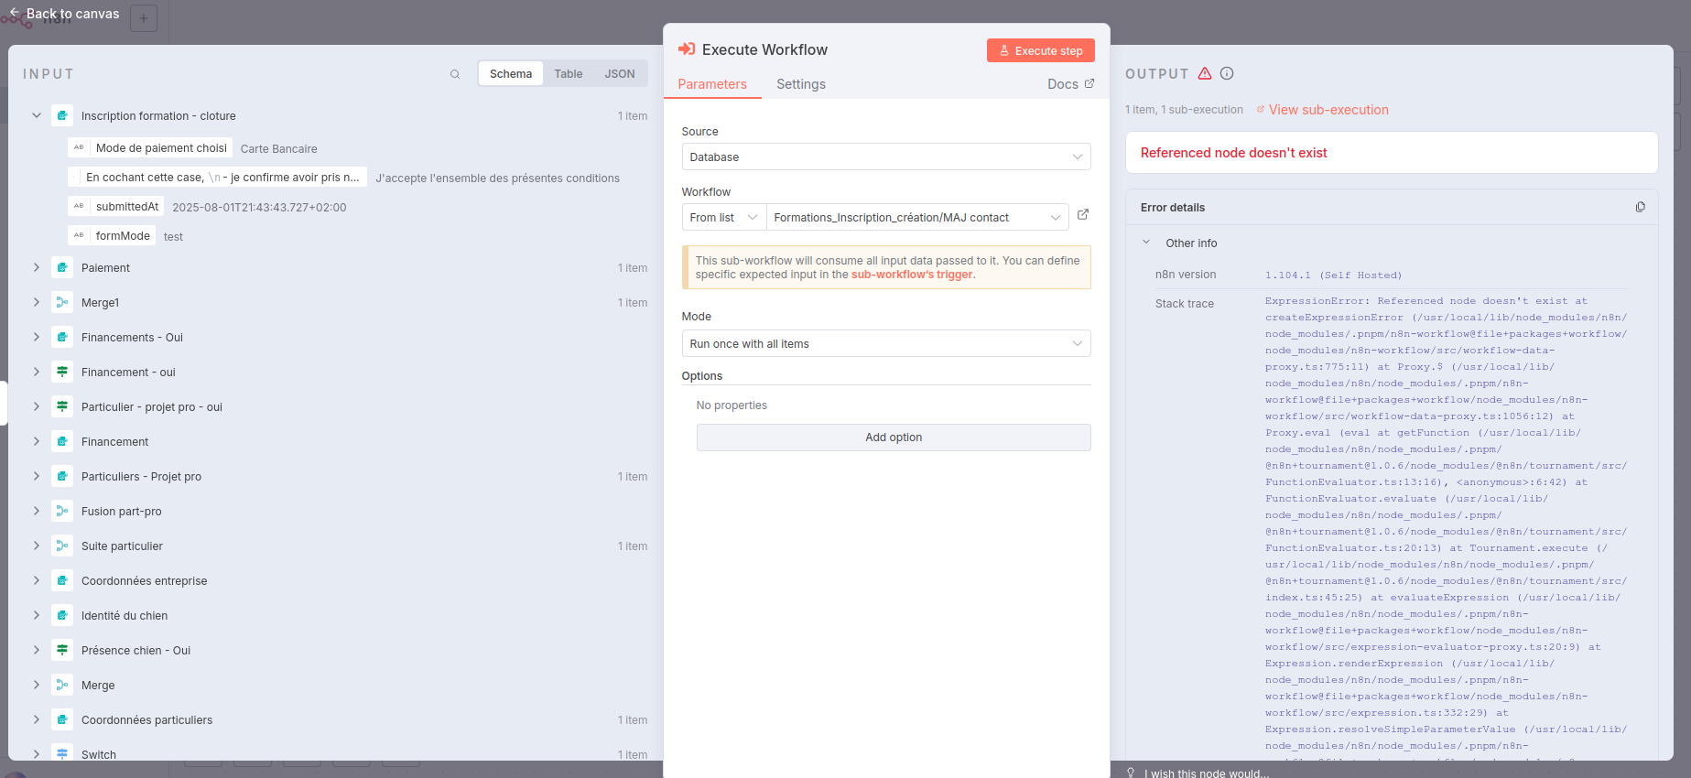The width and height of the screenshot is (1691, 778).
Task: Open the From list dropdown
Action: [x=724, y=217]
